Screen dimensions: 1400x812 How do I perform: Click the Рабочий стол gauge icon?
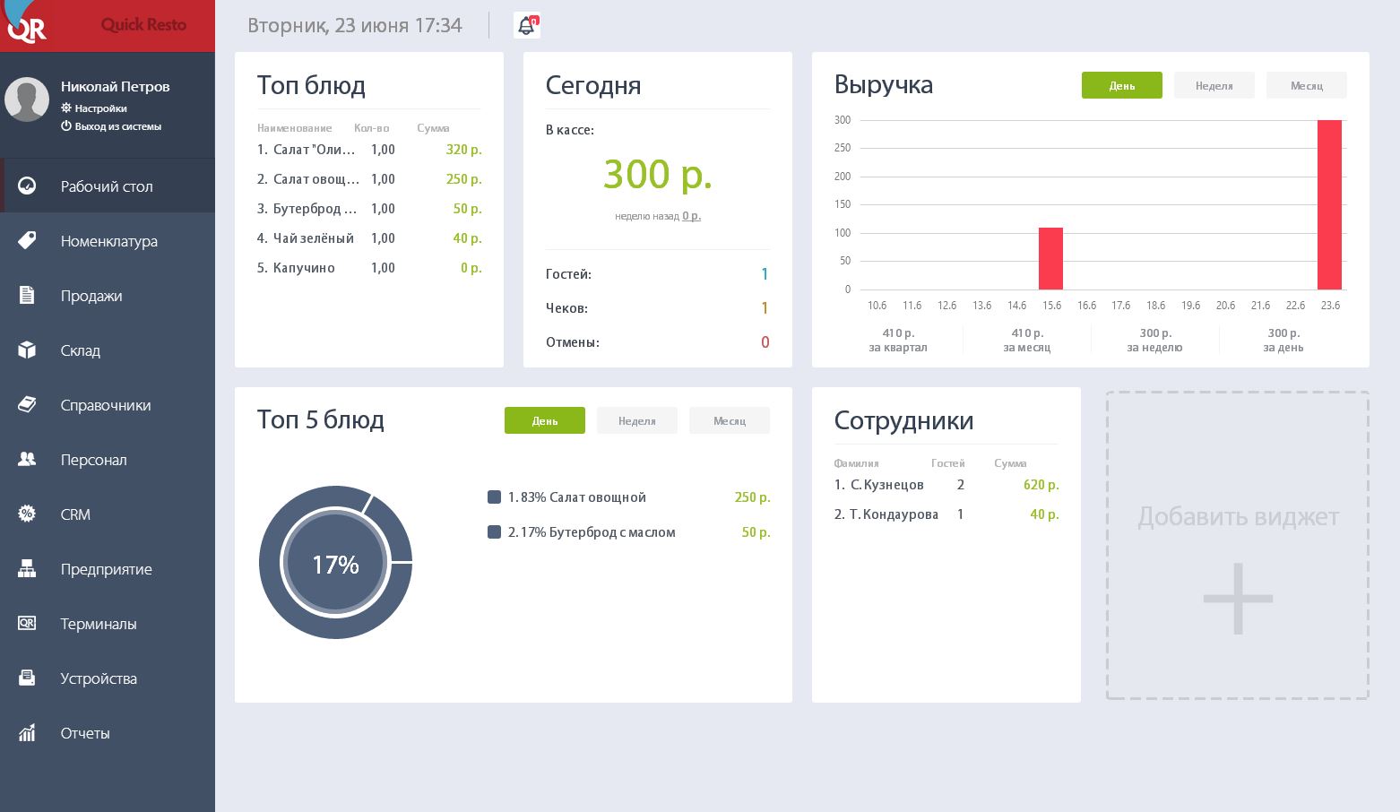27,186
